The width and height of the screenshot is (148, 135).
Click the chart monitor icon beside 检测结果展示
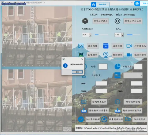tap(84, 102)
